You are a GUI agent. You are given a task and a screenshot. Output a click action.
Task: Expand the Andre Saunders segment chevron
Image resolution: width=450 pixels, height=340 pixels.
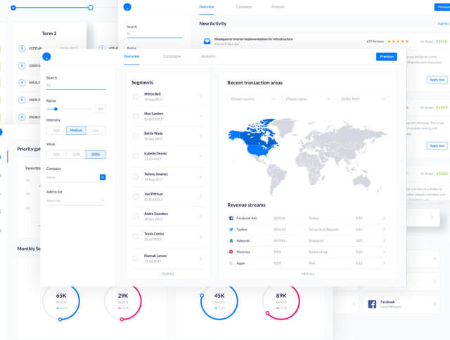tap(200, 216)
